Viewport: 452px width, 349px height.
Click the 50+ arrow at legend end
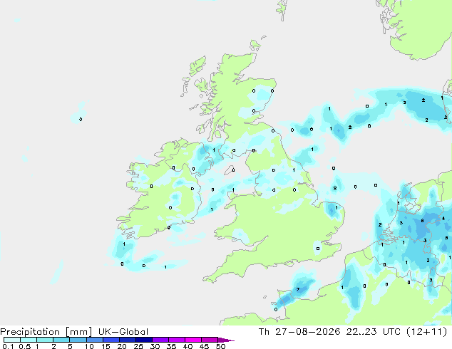click(226, 340)
